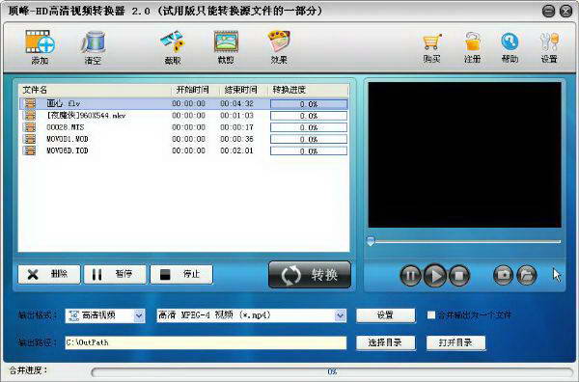The image size is (579, 382).
Task: Click the 删除 (Delete) button
Action: (x=49, y=274)
